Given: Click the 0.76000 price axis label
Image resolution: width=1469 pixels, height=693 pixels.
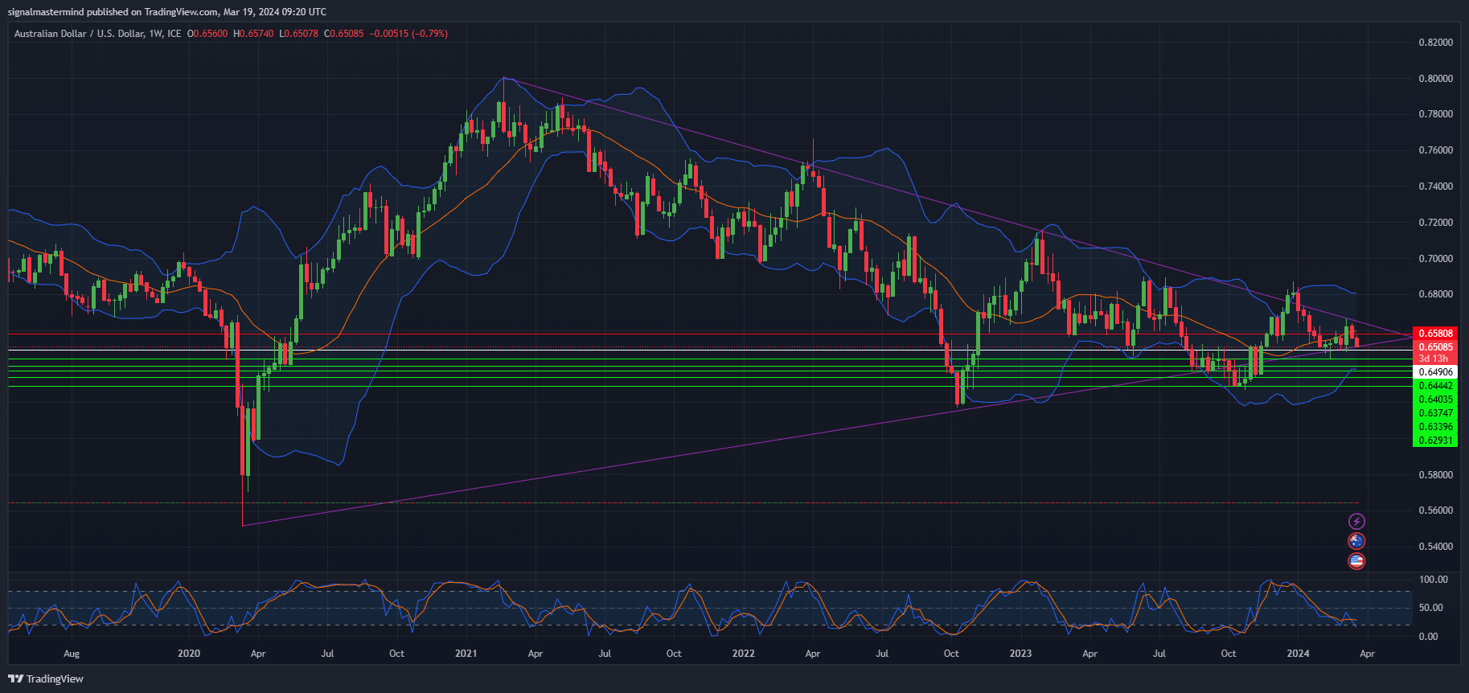Looking at the screenshot, I should point(1435,150).
